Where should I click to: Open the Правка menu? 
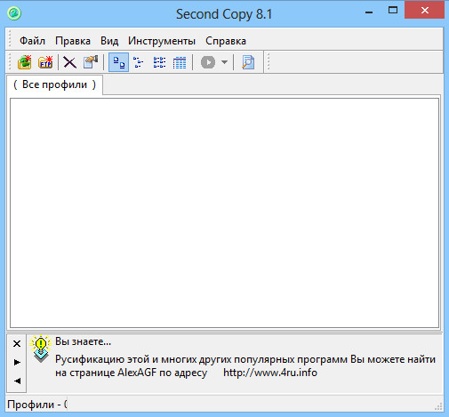coord(73,41)
